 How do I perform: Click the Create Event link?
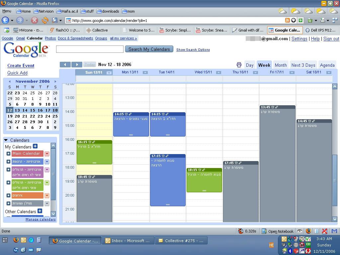[21, 65]
